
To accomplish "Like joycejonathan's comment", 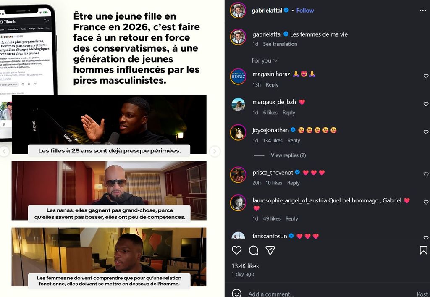I will 426,132.
